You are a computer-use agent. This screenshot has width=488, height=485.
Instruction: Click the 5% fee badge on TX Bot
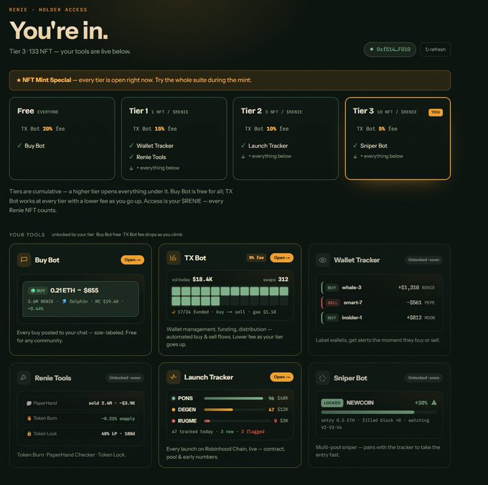[256, 258]
